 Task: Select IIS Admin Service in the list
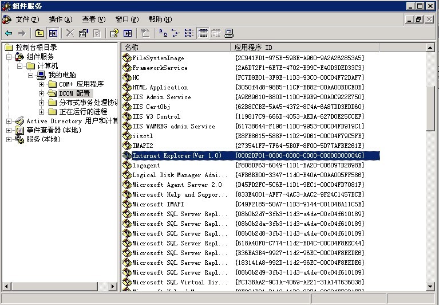pos(161,97)
